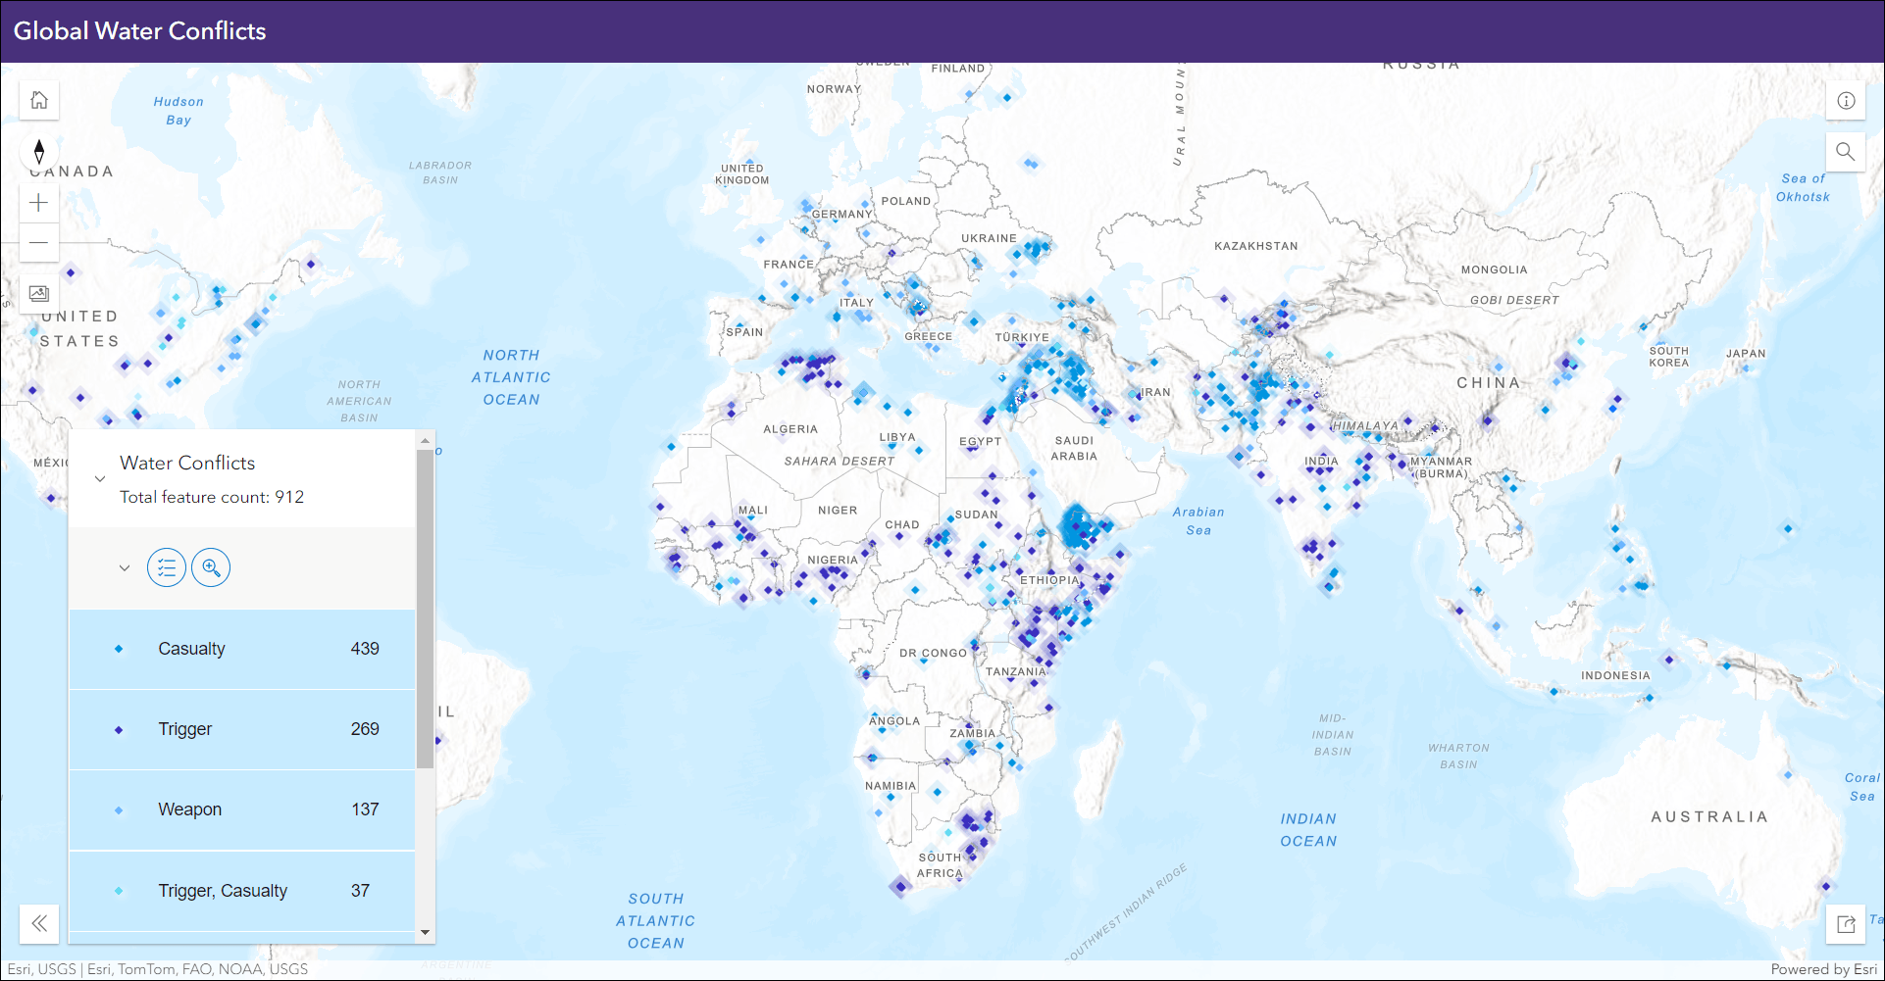The image size is (1885, 981).
Task: Click the panel's vertical scrollbar thumb
Action: [425, 609]
